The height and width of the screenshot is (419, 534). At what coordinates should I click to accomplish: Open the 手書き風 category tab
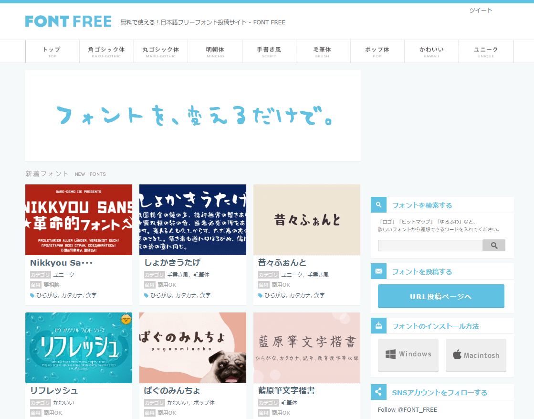point(269,52)
